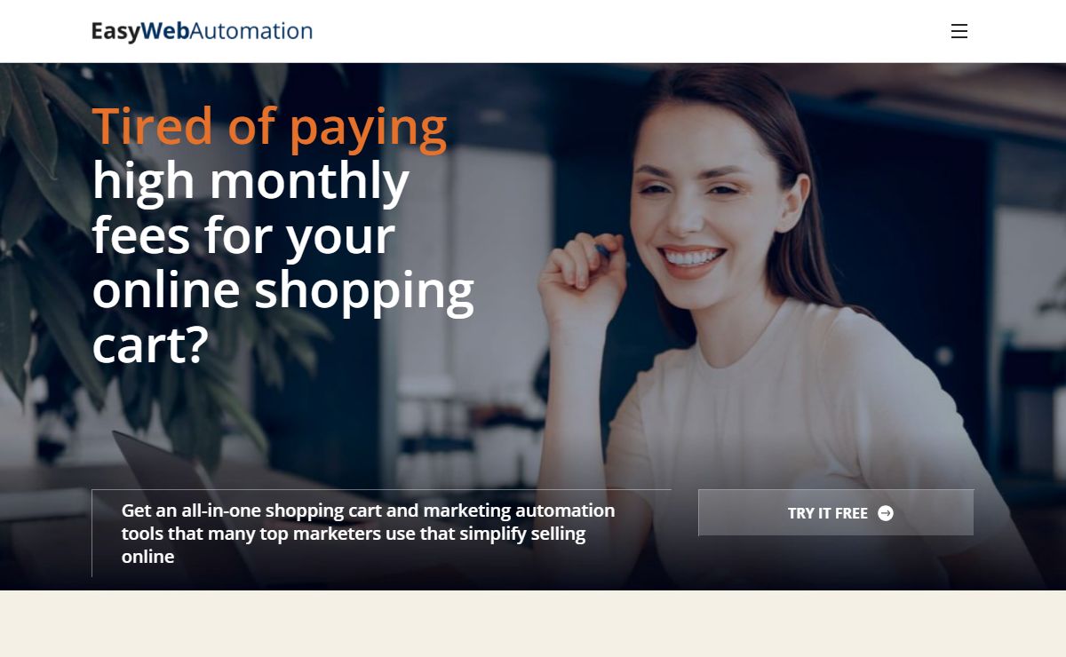1066x657 pixels.
Task: Open the hamburger menu icon
Action: pos(959,31)
